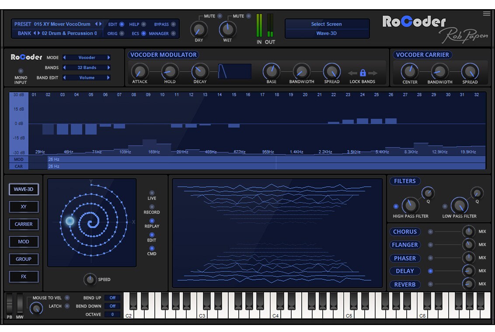Viewport: 495px width, 332px height.
Task: Click the modulator Decay knob
Action: (x=200, y=71)
